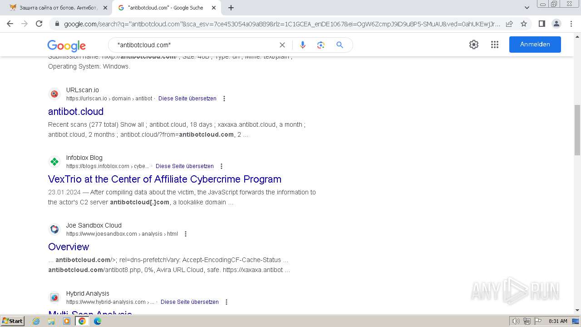Translate the URLscan.io result page

tap(187, 99)
